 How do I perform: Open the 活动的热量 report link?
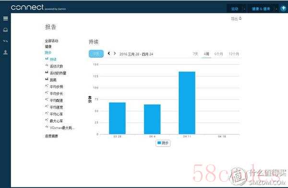pos(58,73)
